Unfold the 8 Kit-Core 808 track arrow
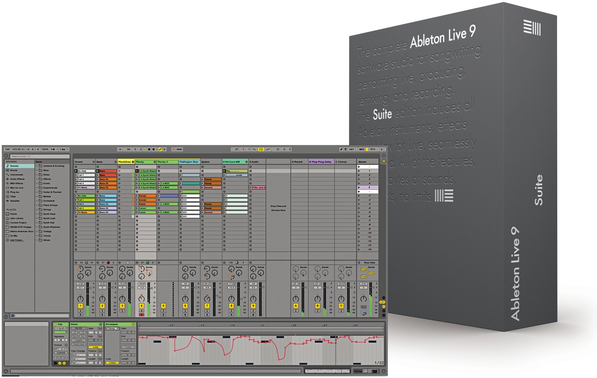The width and height of the screenshot is (597, 378). pyautogui.click(x=246, y=162)
